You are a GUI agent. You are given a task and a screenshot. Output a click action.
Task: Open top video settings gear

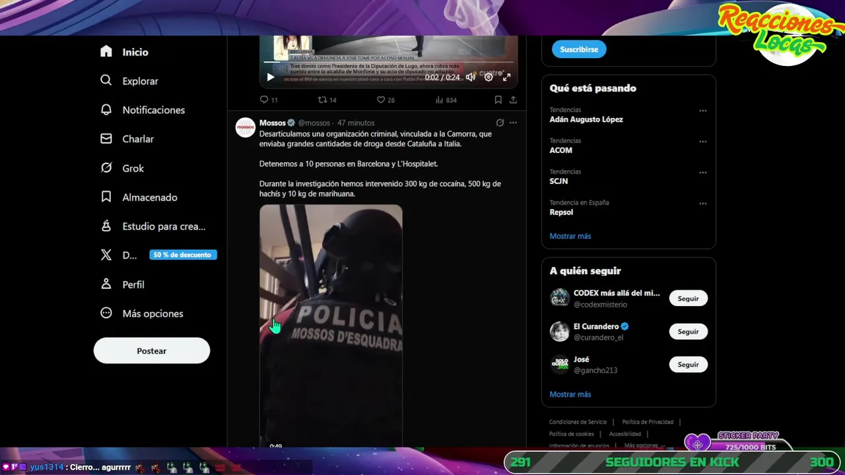click(x=489, y=77)
